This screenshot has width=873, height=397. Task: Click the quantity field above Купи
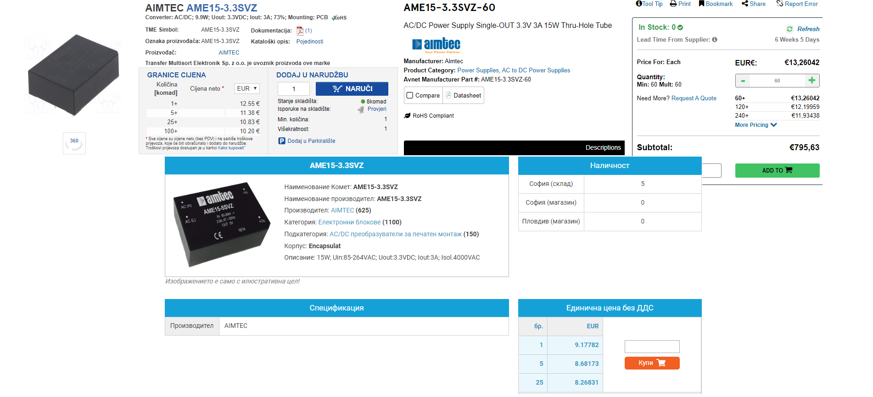click(x=652, y=347)
